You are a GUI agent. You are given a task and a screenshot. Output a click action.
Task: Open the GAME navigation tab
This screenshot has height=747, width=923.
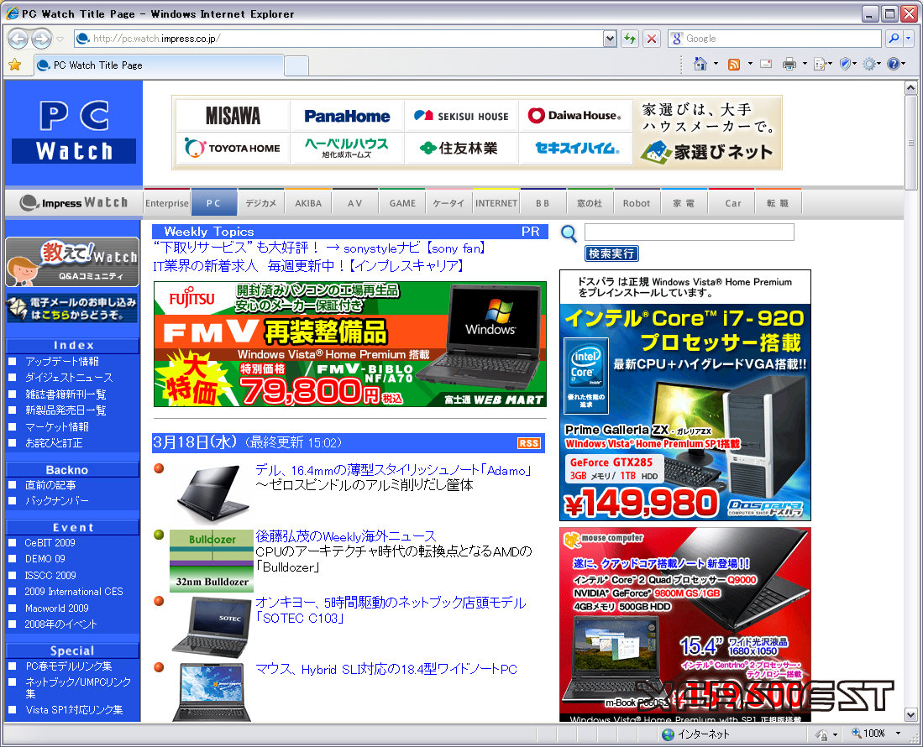click(x=402, y=203)
